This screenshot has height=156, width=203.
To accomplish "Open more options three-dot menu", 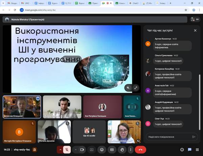I will coord(130,149).
